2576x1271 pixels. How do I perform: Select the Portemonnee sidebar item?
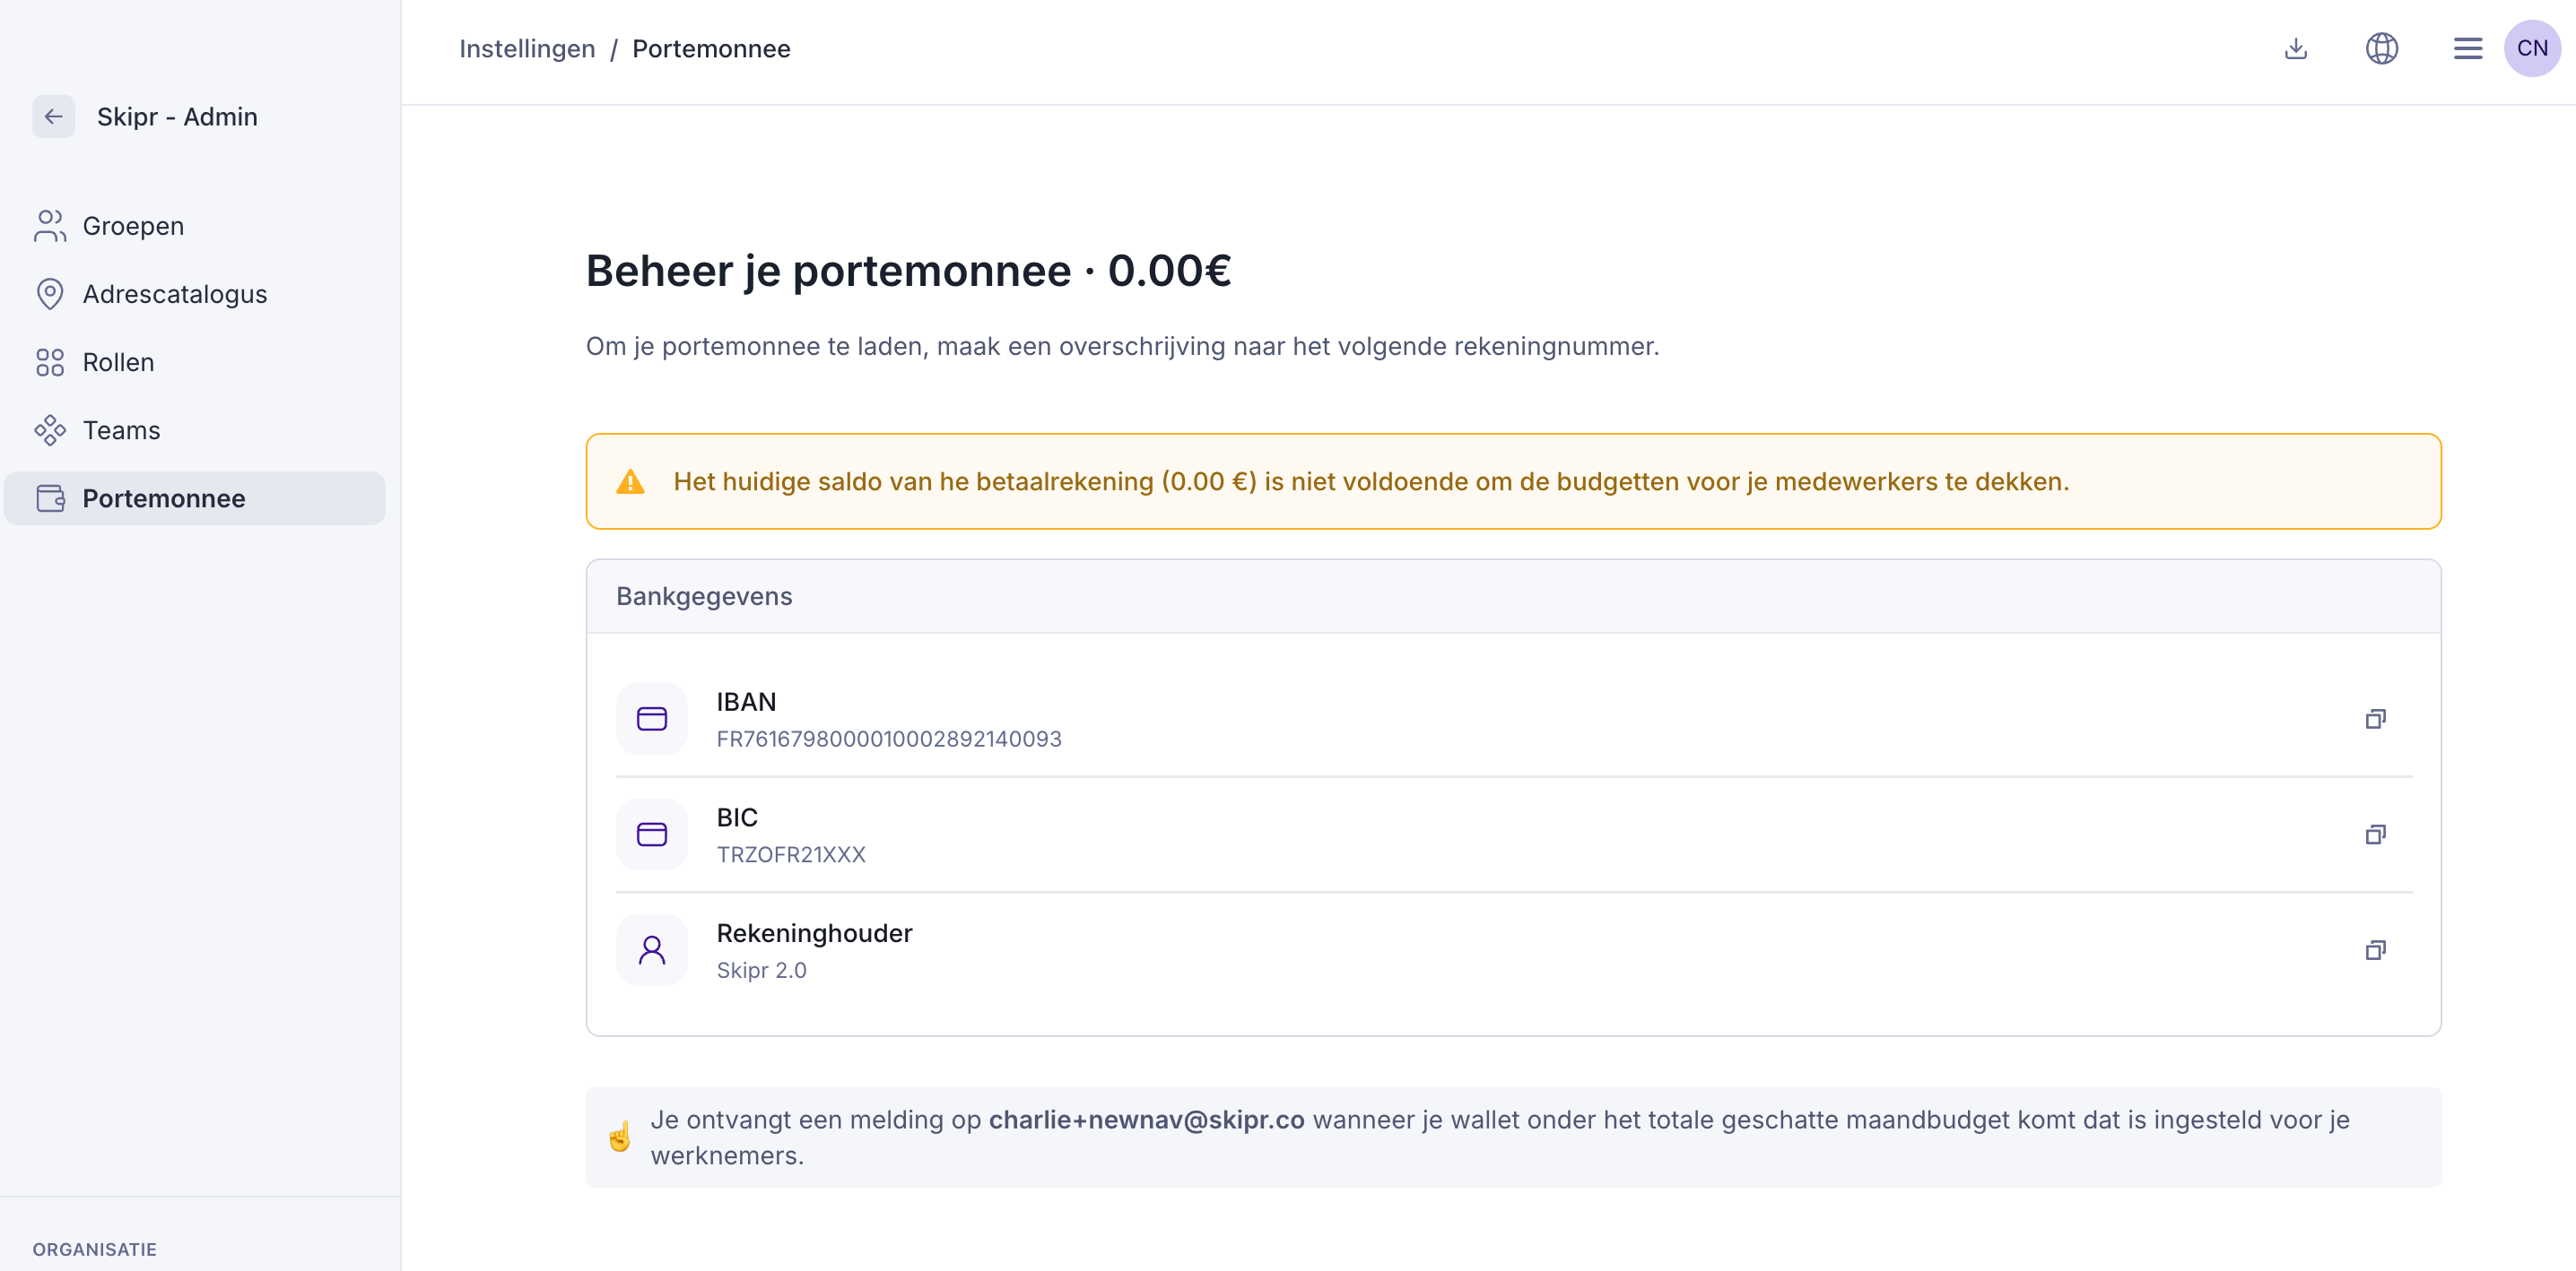163,497
